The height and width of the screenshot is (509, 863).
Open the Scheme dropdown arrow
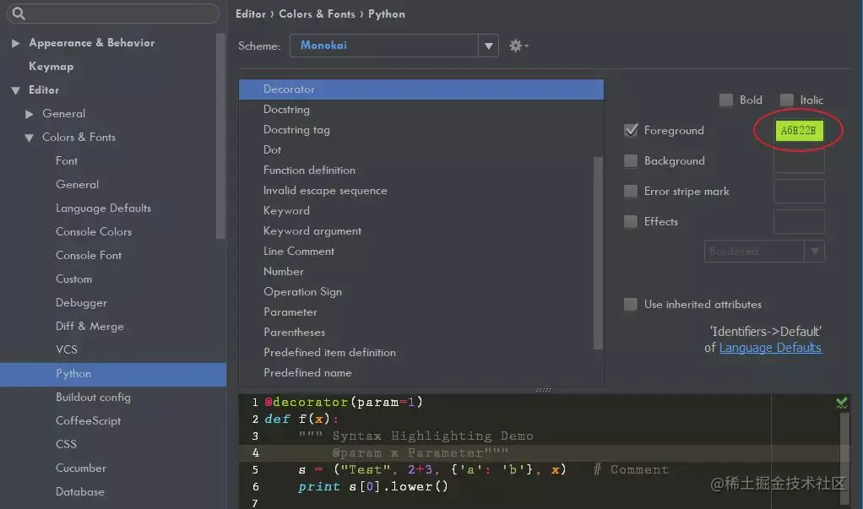[x=488, y=46]
